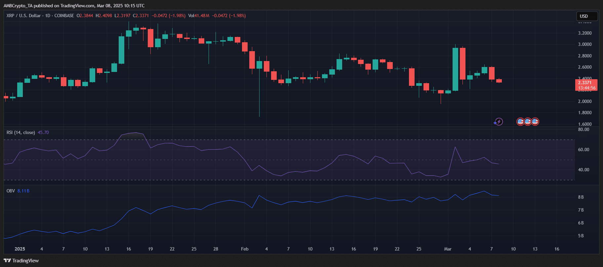Click the AMBCrypto_TA published on TradingView.com header
The width and height of the screenshot is (603, 267).
[74, 6]
